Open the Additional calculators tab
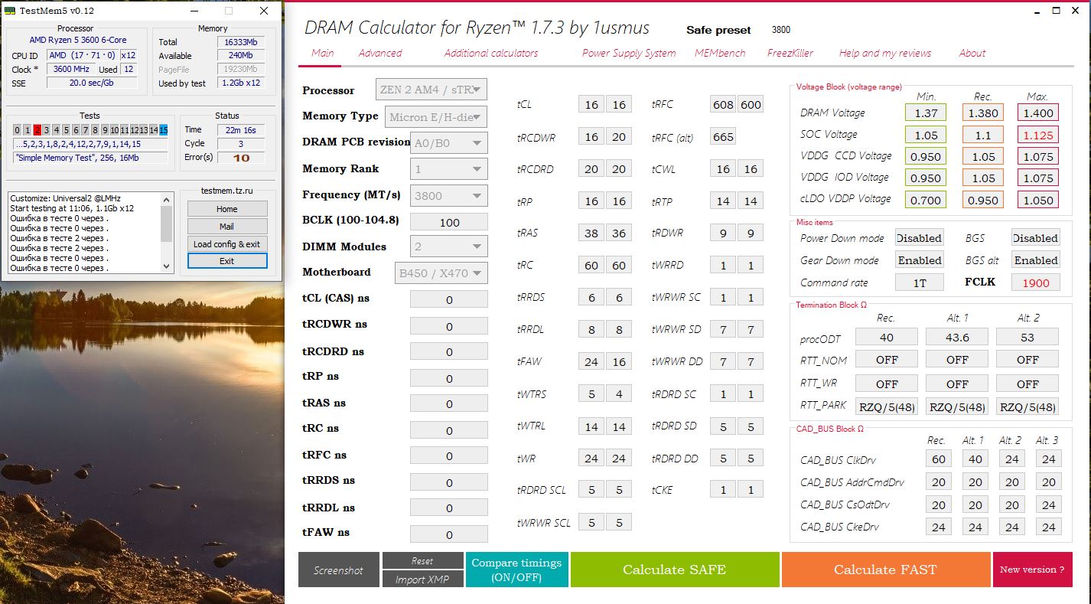 tap(491, 53)
